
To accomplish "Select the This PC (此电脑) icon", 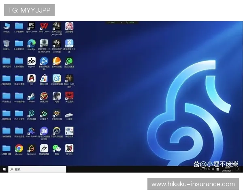I will (x=6, y=26).
